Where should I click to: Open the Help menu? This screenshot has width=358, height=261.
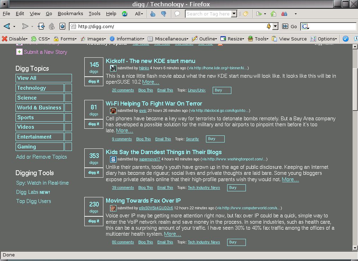[111, 14]
